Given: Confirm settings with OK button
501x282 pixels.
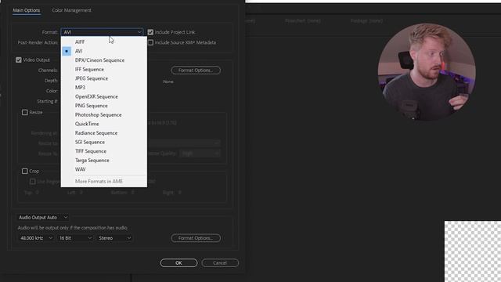Looking at the screenshot, I should pos(178,263).
